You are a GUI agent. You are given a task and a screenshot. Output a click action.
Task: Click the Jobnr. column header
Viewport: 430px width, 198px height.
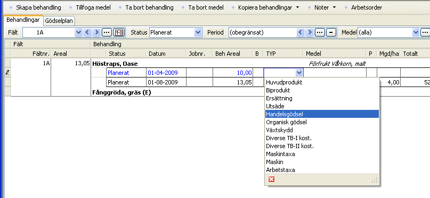click(199, 54)
